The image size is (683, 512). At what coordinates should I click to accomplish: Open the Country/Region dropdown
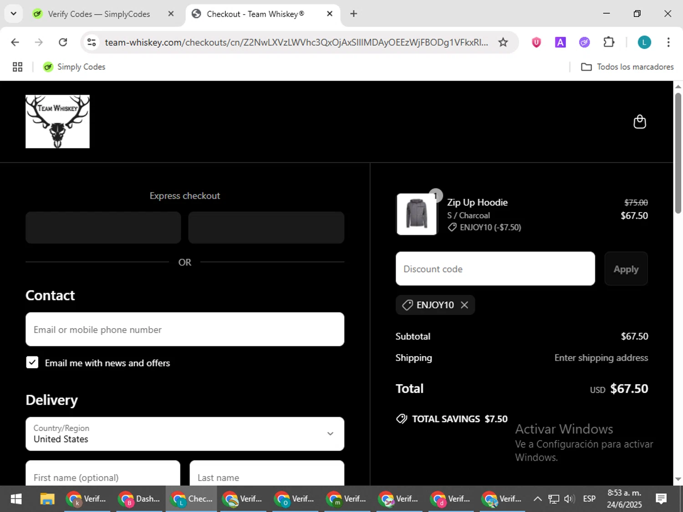(x=185, y=434)
